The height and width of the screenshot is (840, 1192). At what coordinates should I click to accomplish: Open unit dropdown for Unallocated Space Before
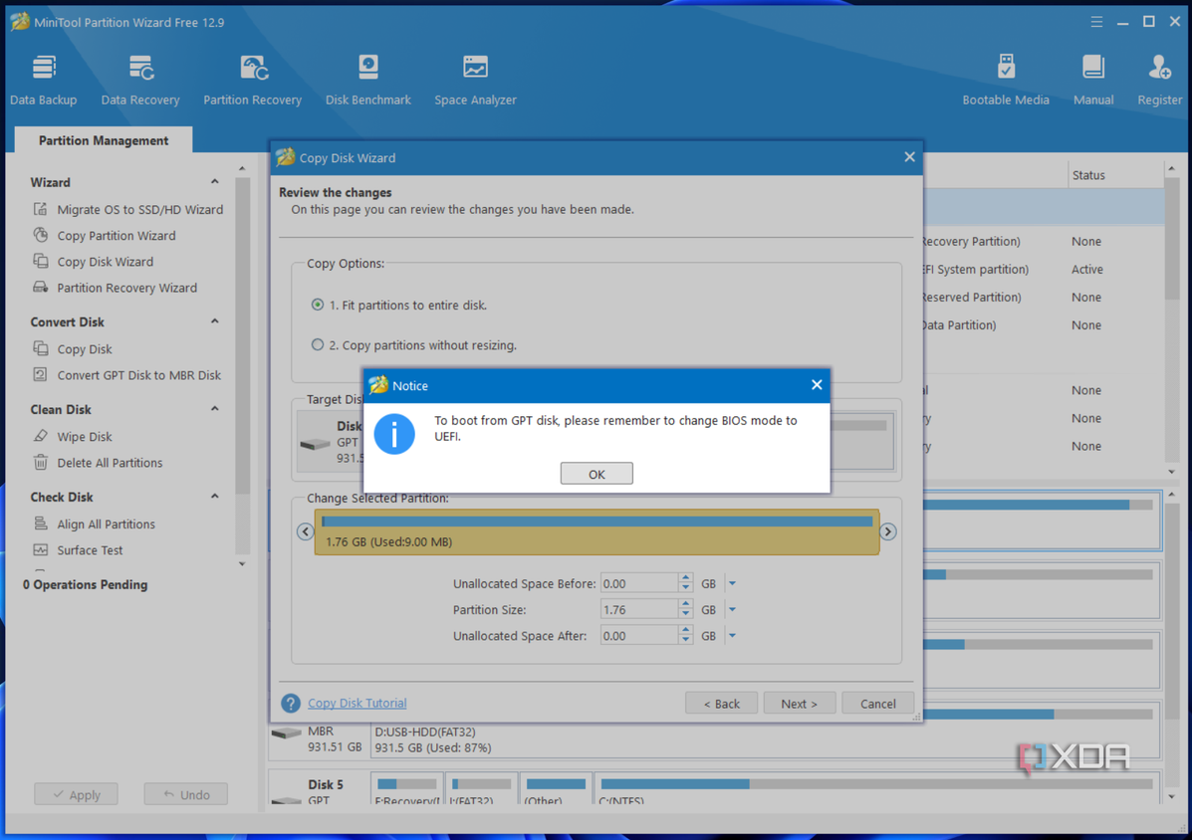pyautogui.click(x=732, y=583)
